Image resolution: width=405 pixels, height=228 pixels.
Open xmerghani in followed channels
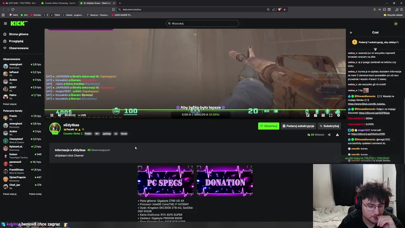22,66
